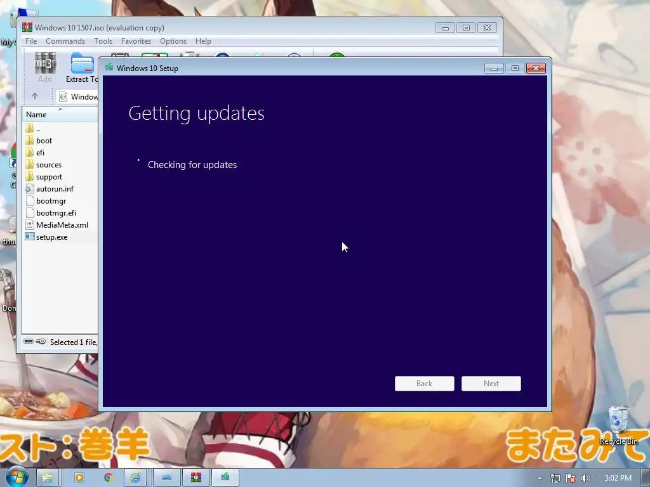Open the Windows Start menu
The height and width of the screenshot is (487, 650).
17,477
